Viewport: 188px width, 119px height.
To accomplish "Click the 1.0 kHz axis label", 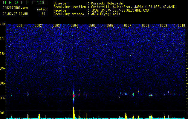I will pos(3,54).
